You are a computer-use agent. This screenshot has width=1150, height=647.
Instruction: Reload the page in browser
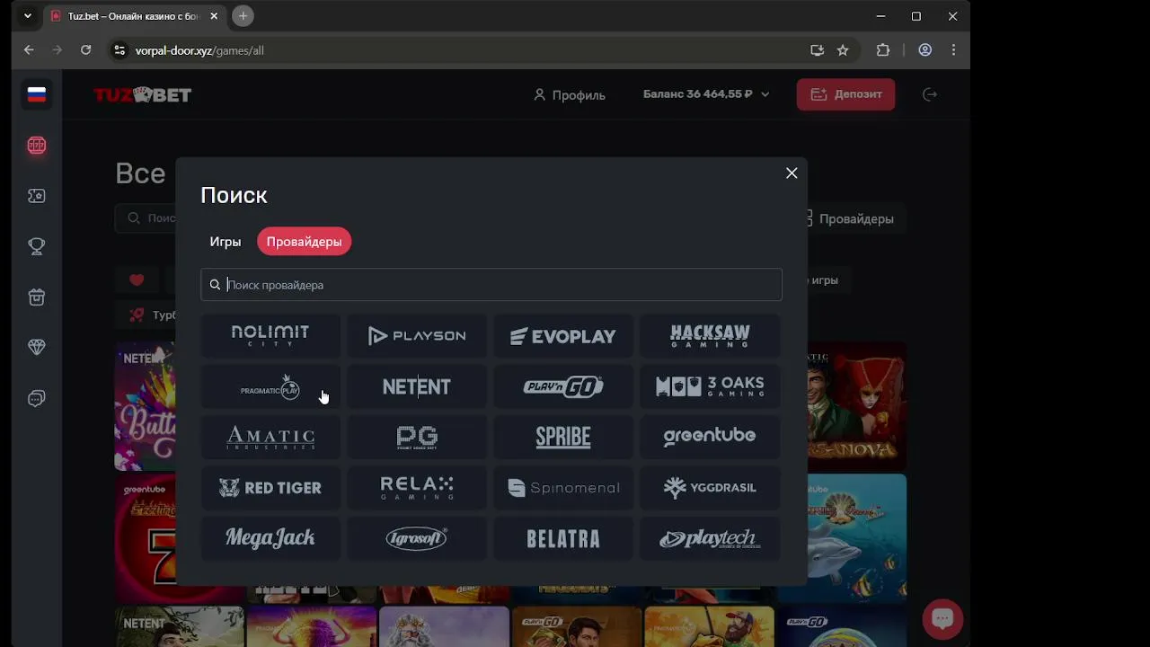click(x=85, y=50)
